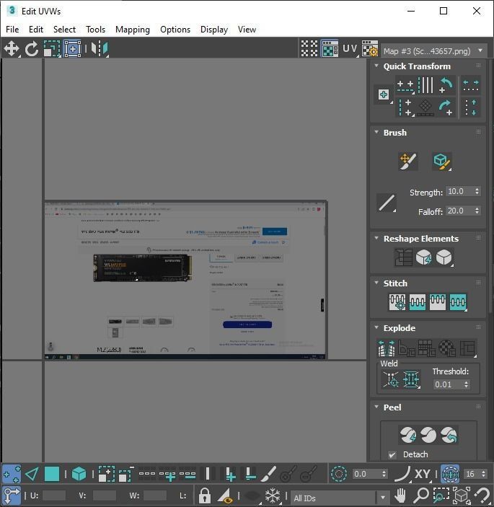Select the Relax brush icon
The width and height of the screenshot is (494, 507).
[x=442, y=161]
